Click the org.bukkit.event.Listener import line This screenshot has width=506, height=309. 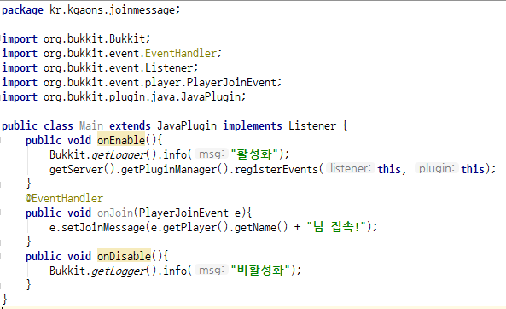100,68
